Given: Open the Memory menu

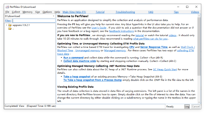Looking at the screenshot, I should pyautogui.click(x=28, y=12).
